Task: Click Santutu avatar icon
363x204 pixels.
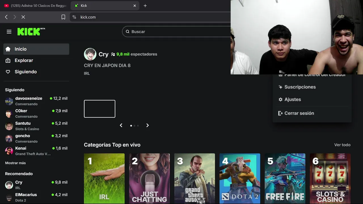Action: click(x=9, y=126)
